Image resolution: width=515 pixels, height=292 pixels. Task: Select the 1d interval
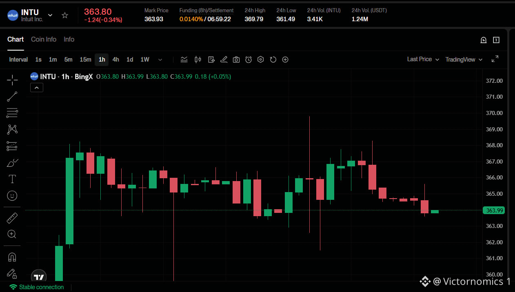pos(130,60)
